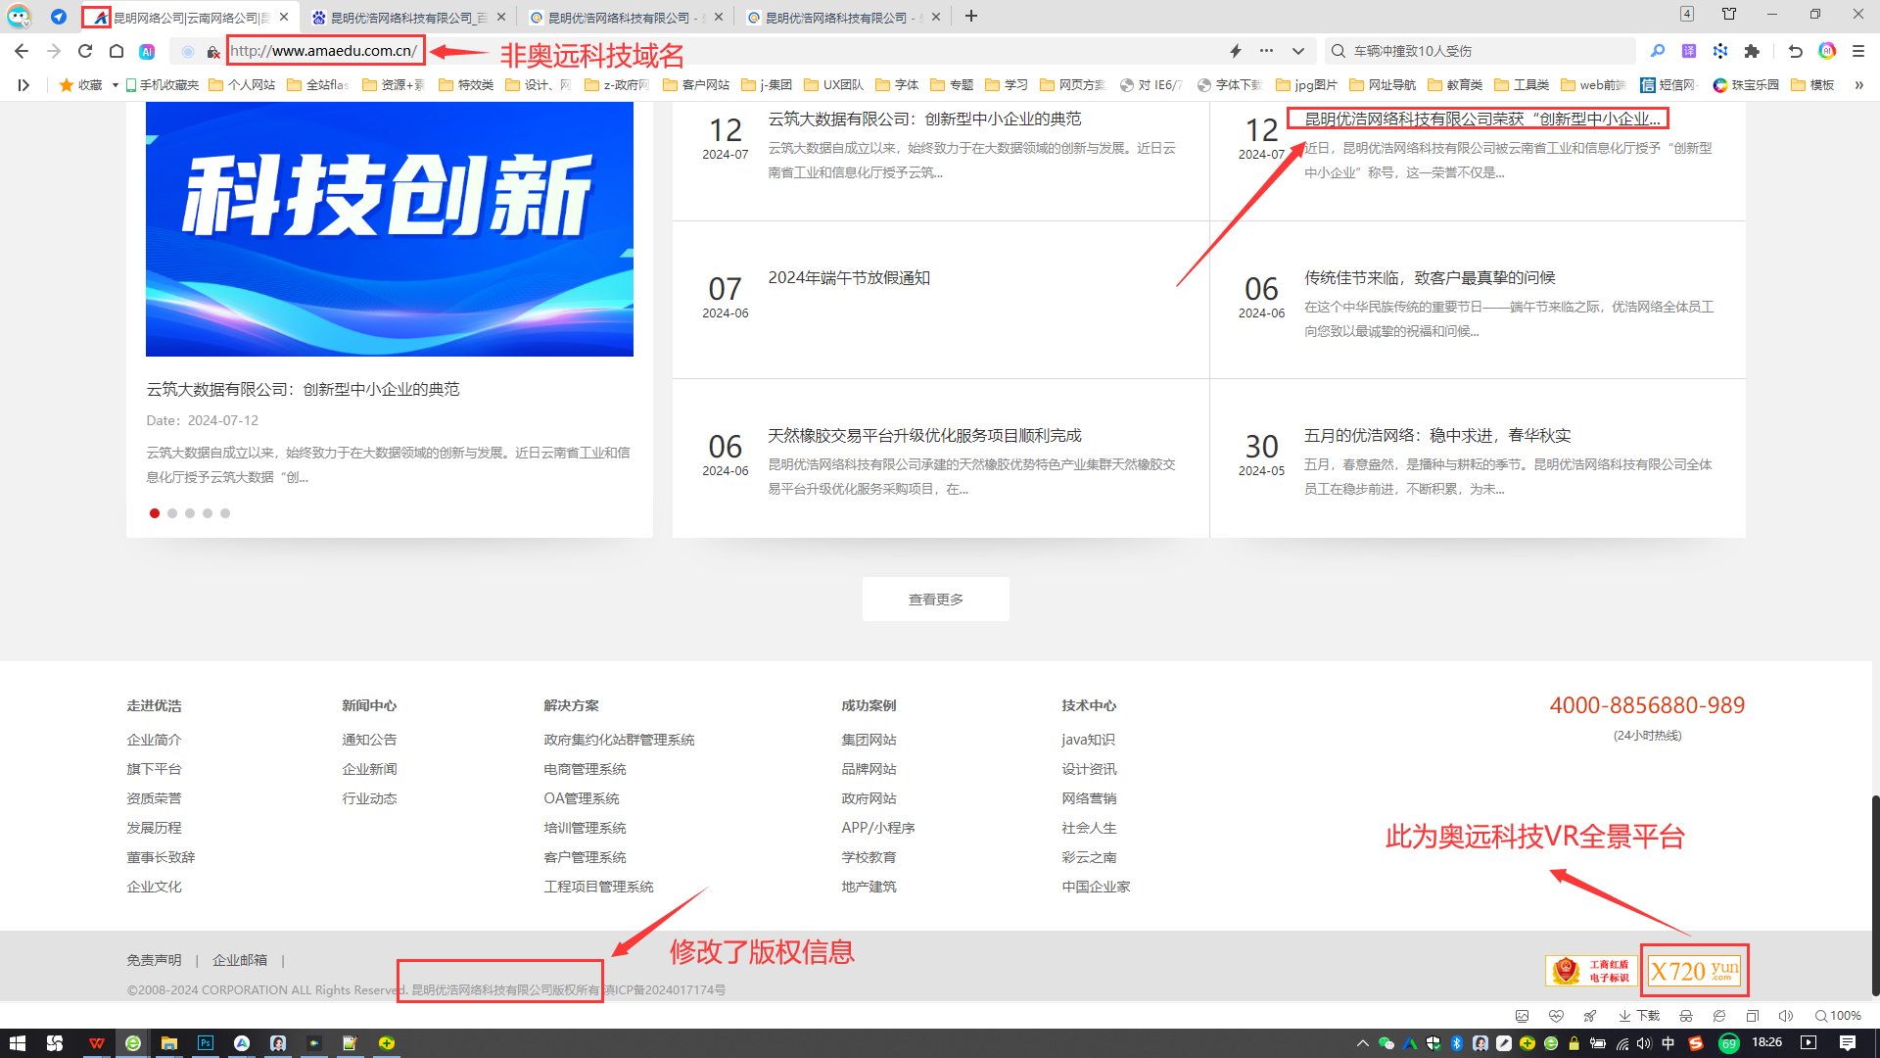The image size is (1880, 1058).
Task: Open the 2024年端午节放假通知 article link
Action: (x=849, y=278)
